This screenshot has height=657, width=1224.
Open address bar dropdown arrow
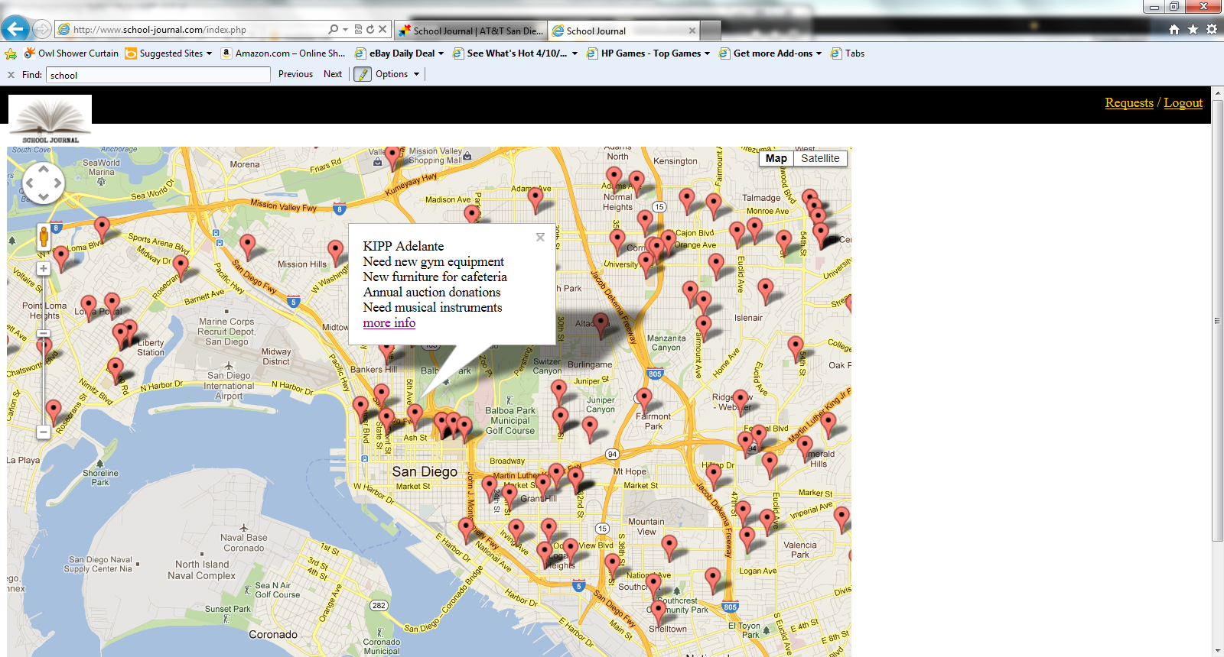[x=346, y=30]
